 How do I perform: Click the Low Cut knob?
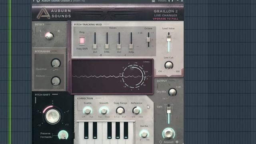(x=169, y=65)
